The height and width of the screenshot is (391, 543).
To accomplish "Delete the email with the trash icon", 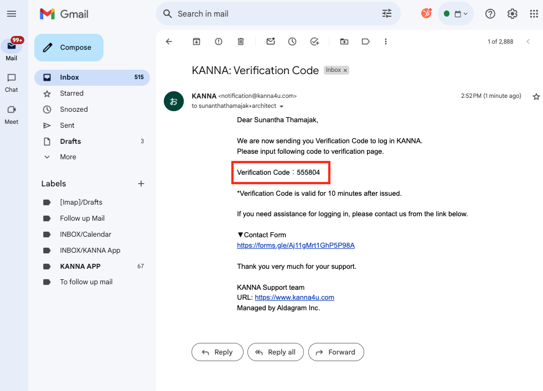I will 241,41.
